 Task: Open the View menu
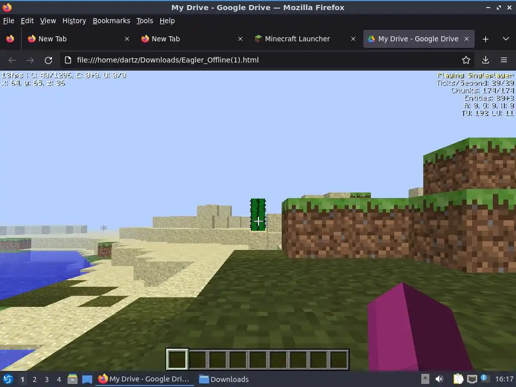tap(48, 21)
